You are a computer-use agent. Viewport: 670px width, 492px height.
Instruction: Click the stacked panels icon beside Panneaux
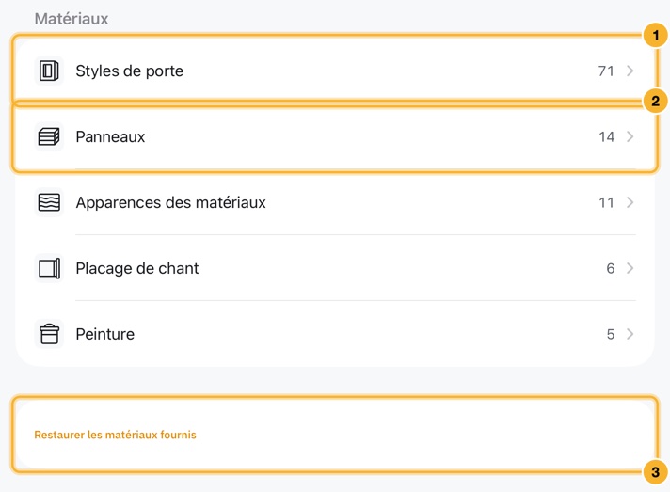(49, 136)
